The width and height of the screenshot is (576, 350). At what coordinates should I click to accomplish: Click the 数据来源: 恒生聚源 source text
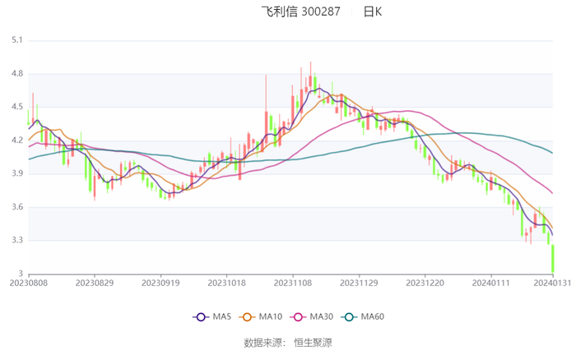pos(288,343)
